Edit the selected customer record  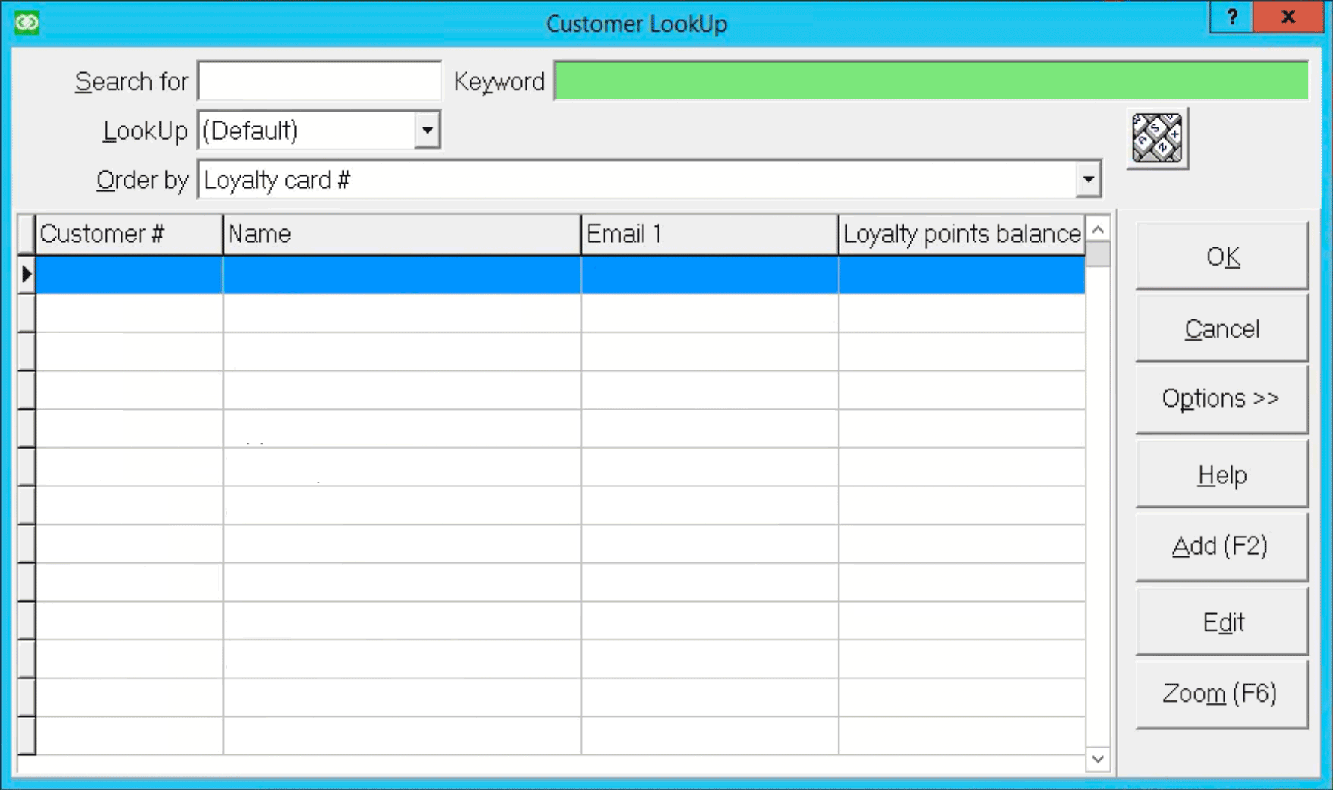coord(1221,621)
